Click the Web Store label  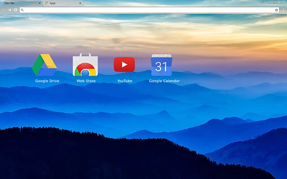tap(86, 81)
